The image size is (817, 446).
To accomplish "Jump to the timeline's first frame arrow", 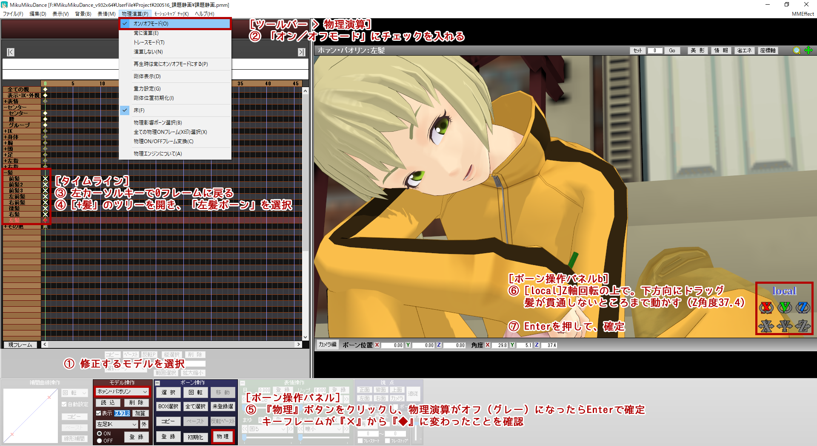I will pyautogui.click(x=11, y=52).
